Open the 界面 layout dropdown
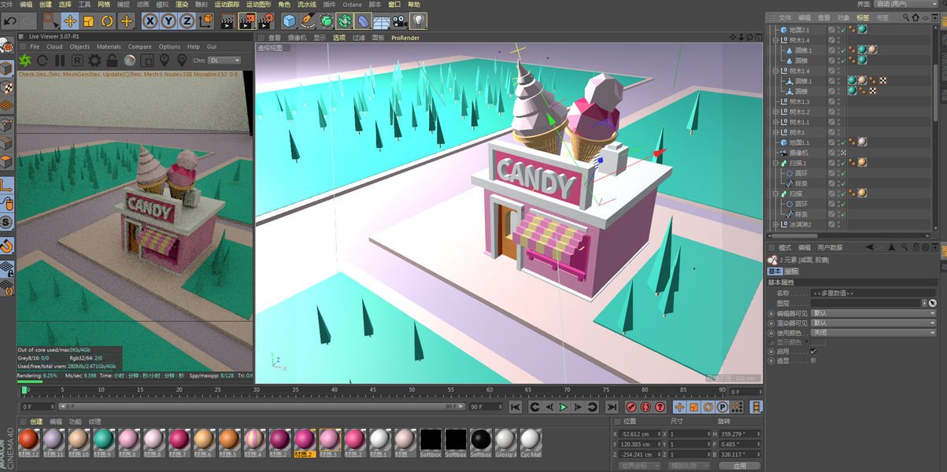Image resolution: width=947 pixels, height=472 pixels. click(x=905, y=5)
